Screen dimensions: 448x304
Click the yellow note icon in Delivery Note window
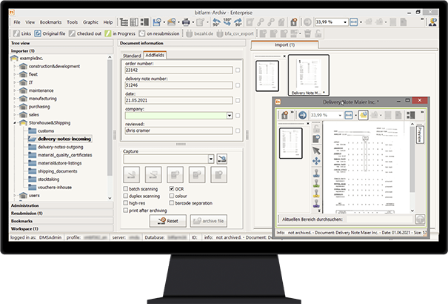click(x=363, y=115)
